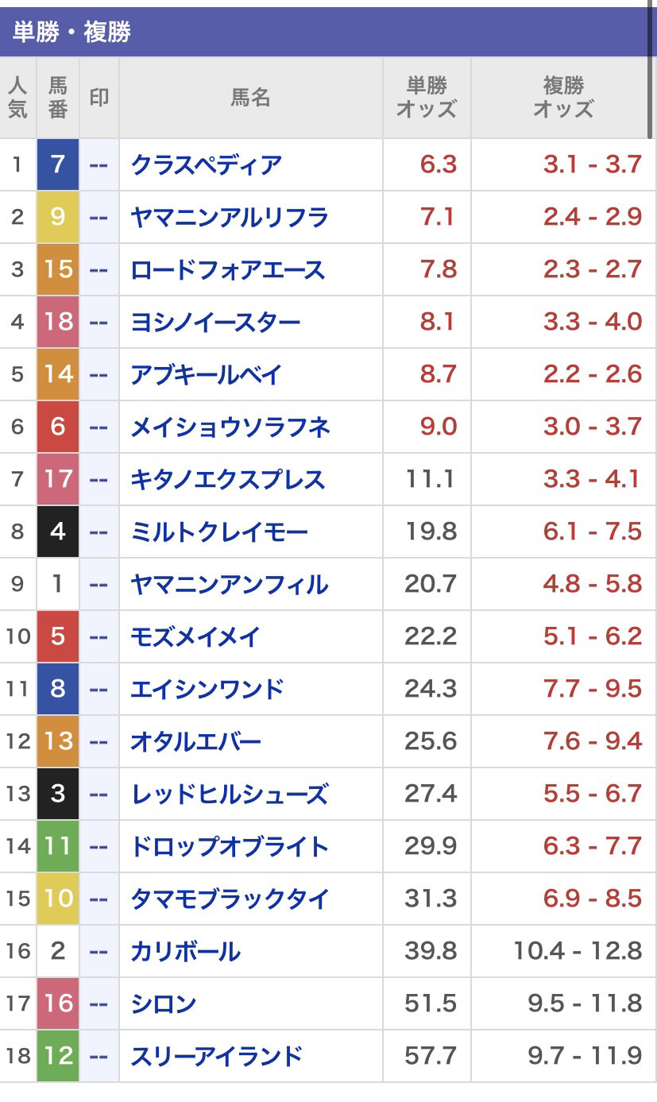Open ミルトクレイモー horse link

click(219, 532)
